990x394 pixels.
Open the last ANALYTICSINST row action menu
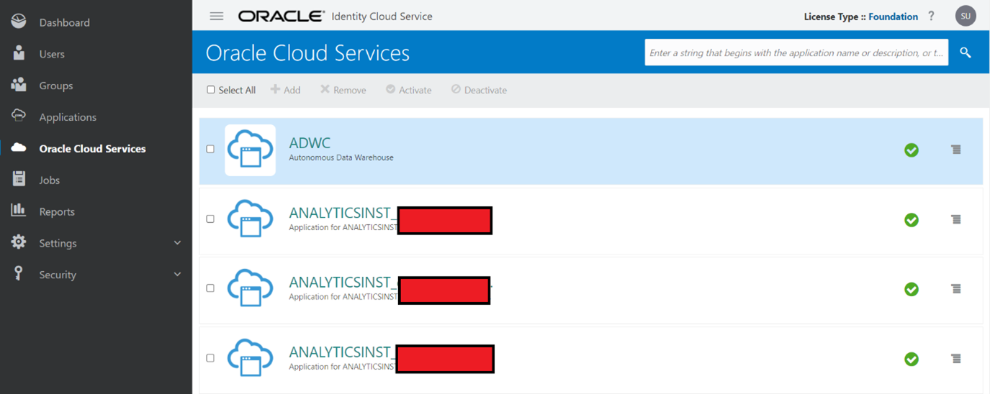point(955,358)
